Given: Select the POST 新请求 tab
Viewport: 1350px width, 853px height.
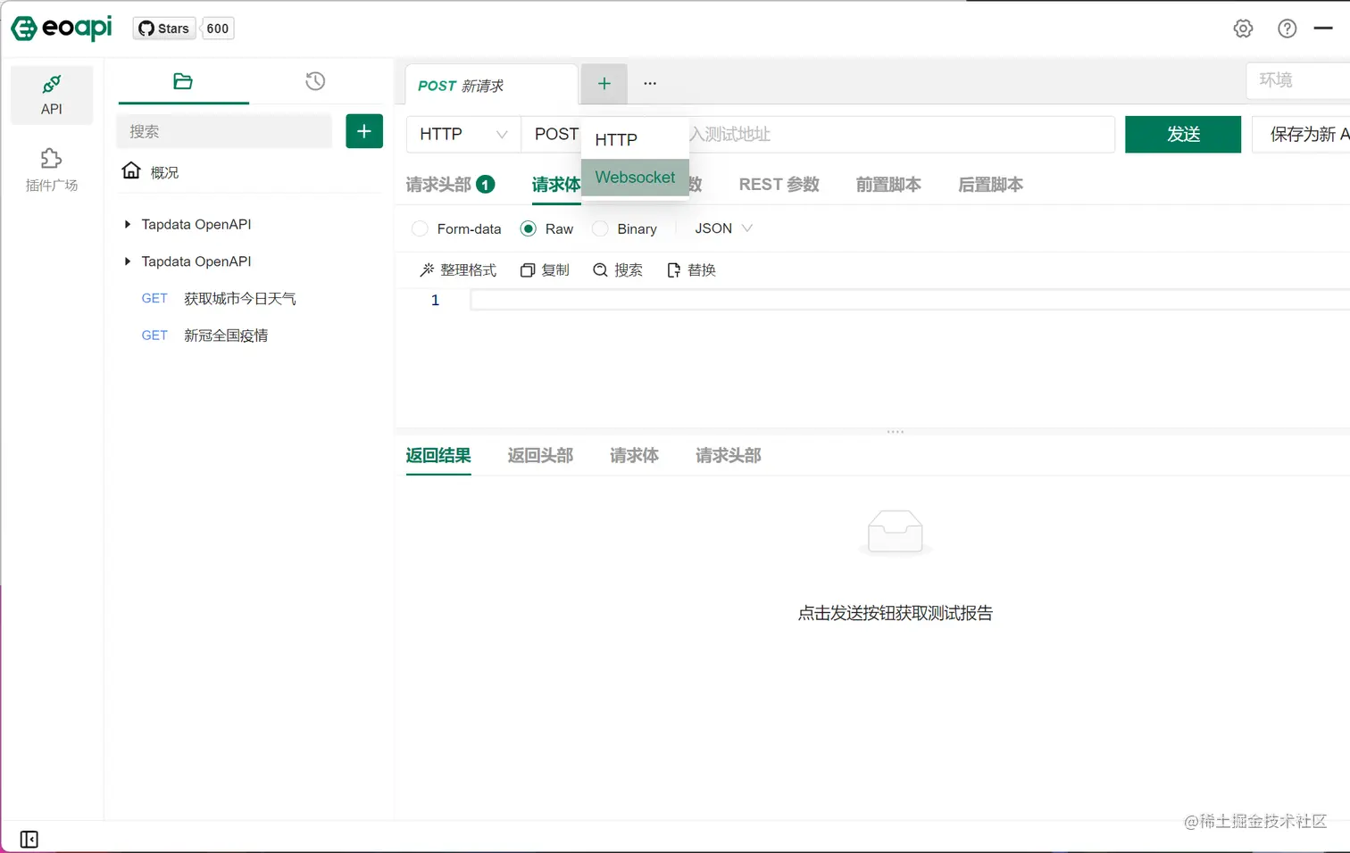Looking at the screenshot, I should 492,86.
